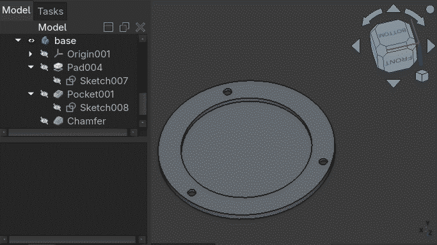437x245 pixels.
Task: Toggle Chamfer visibility icon
Action: [x=44, y=121]
